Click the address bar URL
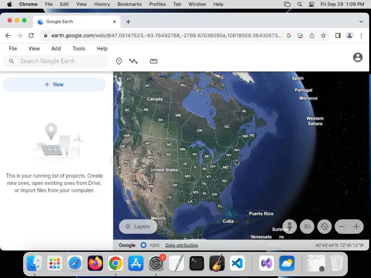Viewport: 371px width, 278px height. pyautogui.click(x=166, y=35)
